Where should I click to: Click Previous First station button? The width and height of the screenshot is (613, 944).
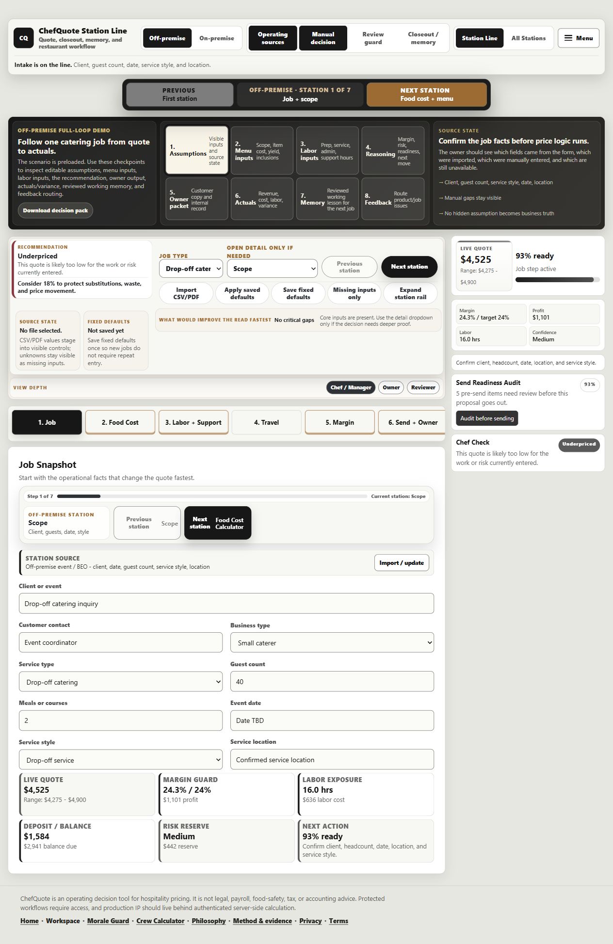pos(179,95)
